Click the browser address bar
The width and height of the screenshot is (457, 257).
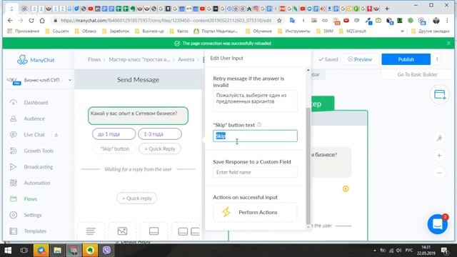tap(166, 21)
